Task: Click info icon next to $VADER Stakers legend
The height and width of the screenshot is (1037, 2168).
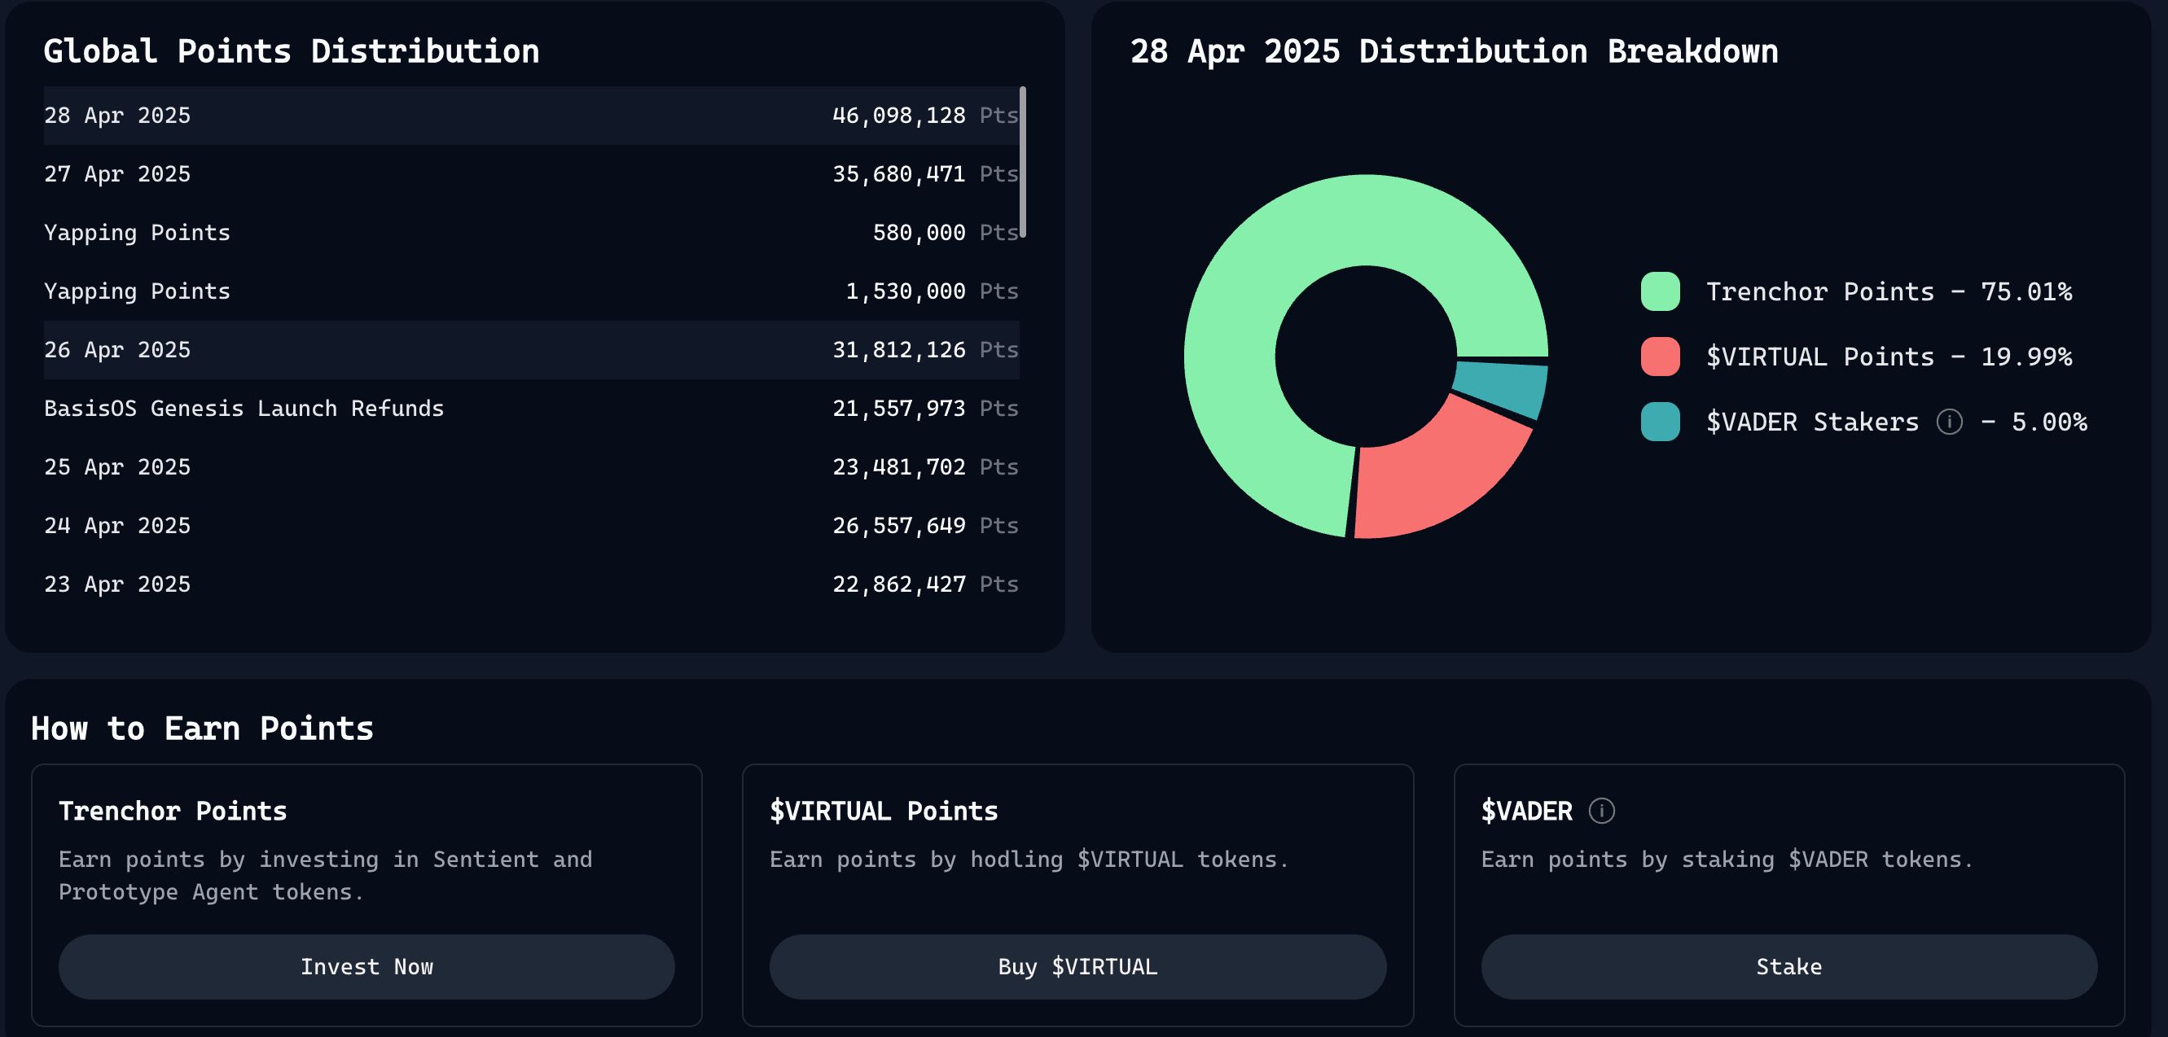Action: [1949, 422]
